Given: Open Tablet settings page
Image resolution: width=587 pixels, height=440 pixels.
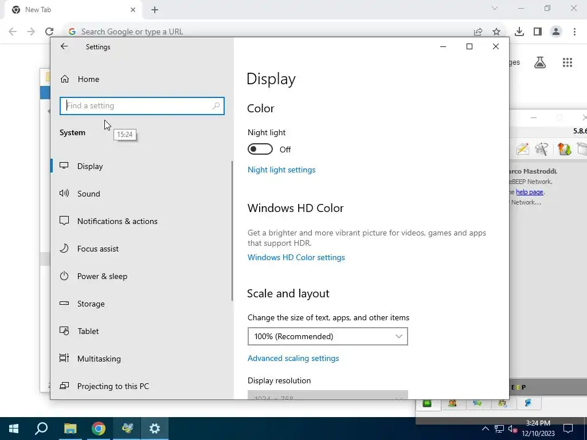Looking at the screenshot, I should point(142,331).
